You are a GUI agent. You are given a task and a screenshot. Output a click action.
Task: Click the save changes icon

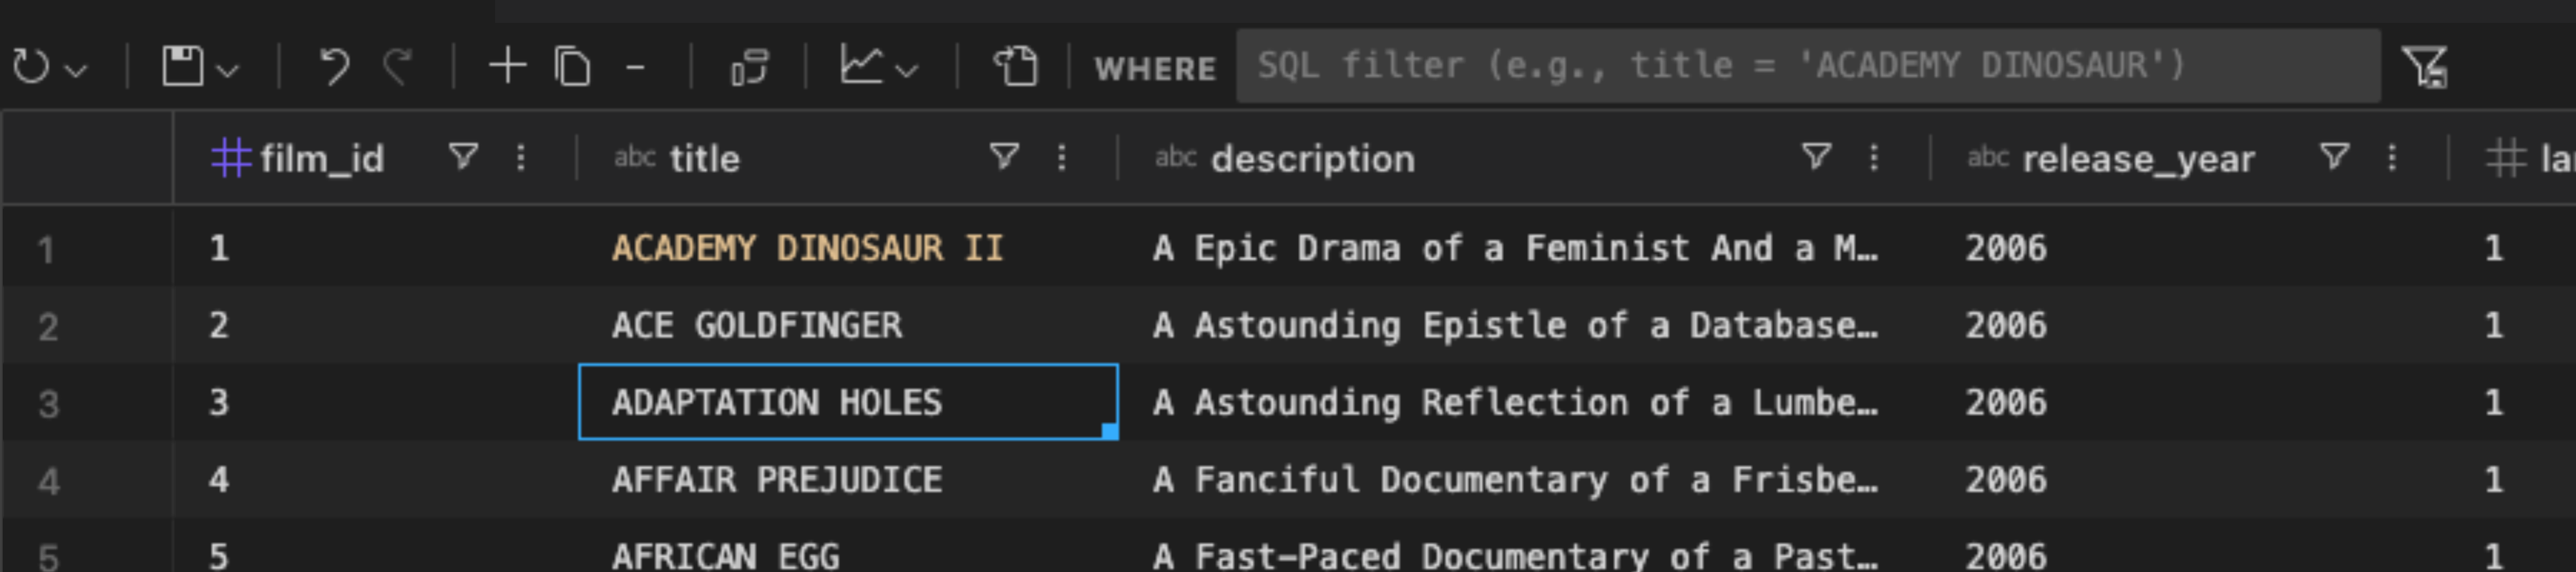182,67
